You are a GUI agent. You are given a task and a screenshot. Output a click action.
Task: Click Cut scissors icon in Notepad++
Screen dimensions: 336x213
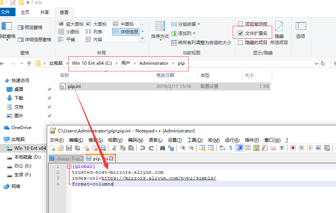[114, 148]
